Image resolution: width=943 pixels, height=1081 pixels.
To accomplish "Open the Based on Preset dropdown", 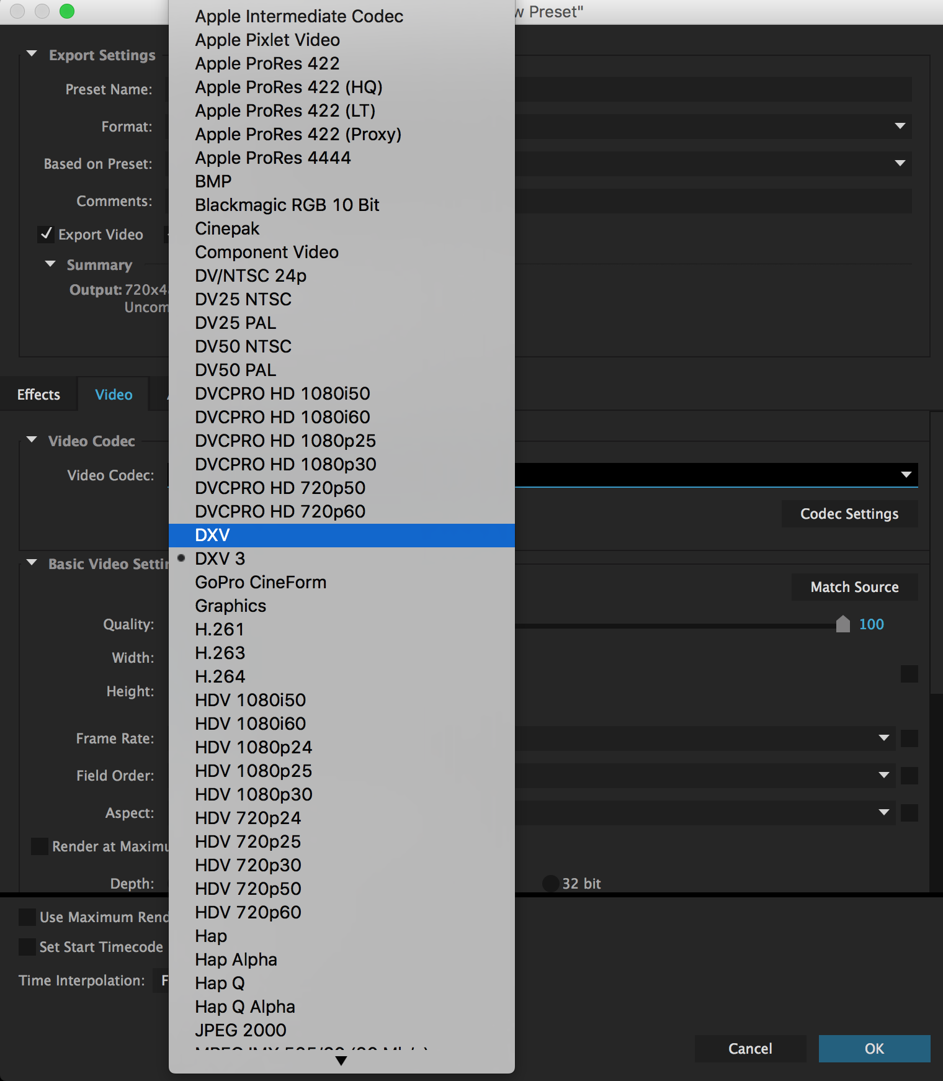I will point(900,163).
